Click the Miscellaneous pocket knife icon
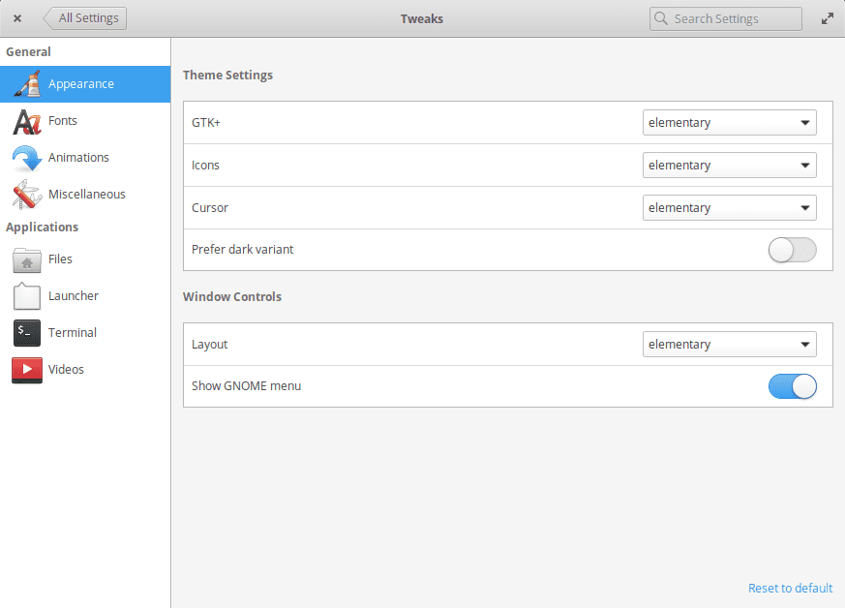This screenshot has width=845, height=608. click(26, 195)
